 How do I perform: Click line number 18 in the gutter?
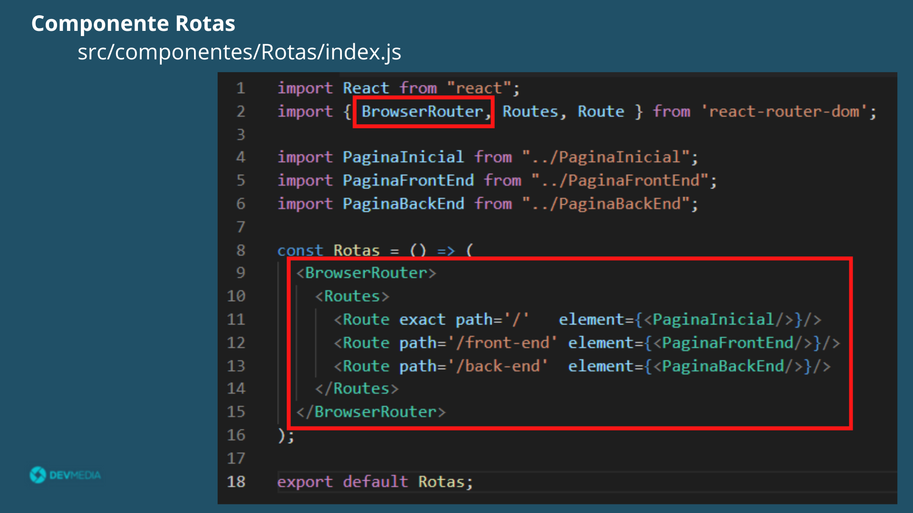[236, 482]
